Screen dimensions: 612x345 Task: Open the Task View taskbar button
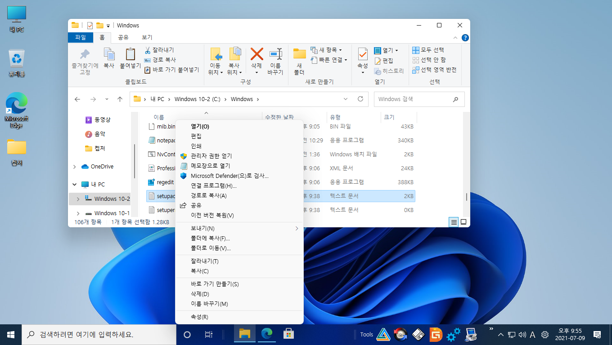pos(209,334)
